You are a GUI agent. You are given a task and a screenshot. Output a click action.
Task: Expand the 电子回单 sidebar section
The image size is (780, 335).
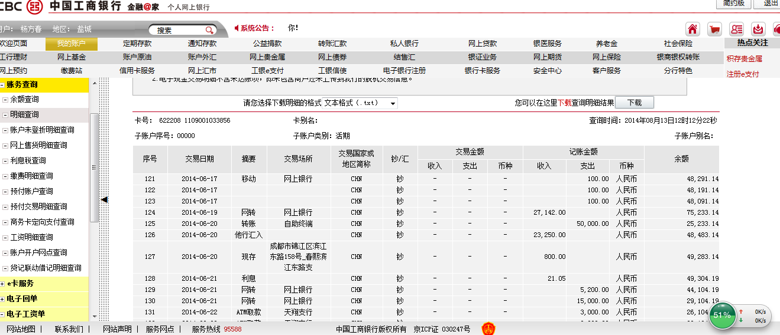coord(3,299)
